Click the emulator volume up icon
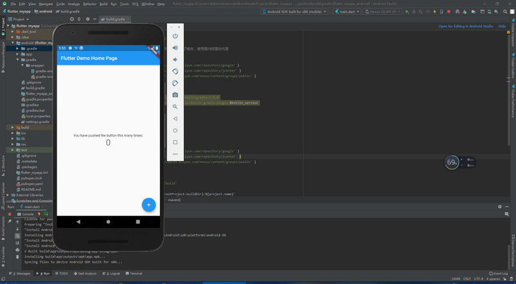 [x=175, y=48]
